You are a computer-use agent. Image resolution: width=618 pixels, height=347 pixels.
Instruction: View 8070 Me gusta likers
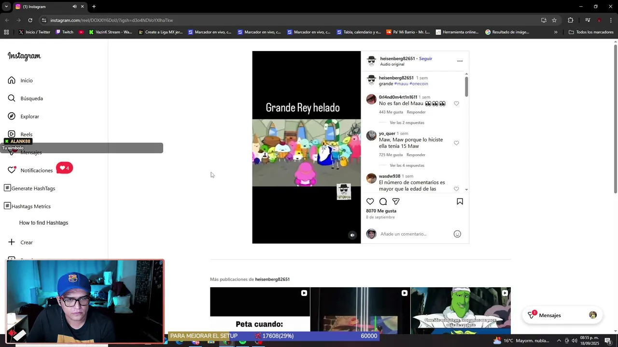click(381, 211)
